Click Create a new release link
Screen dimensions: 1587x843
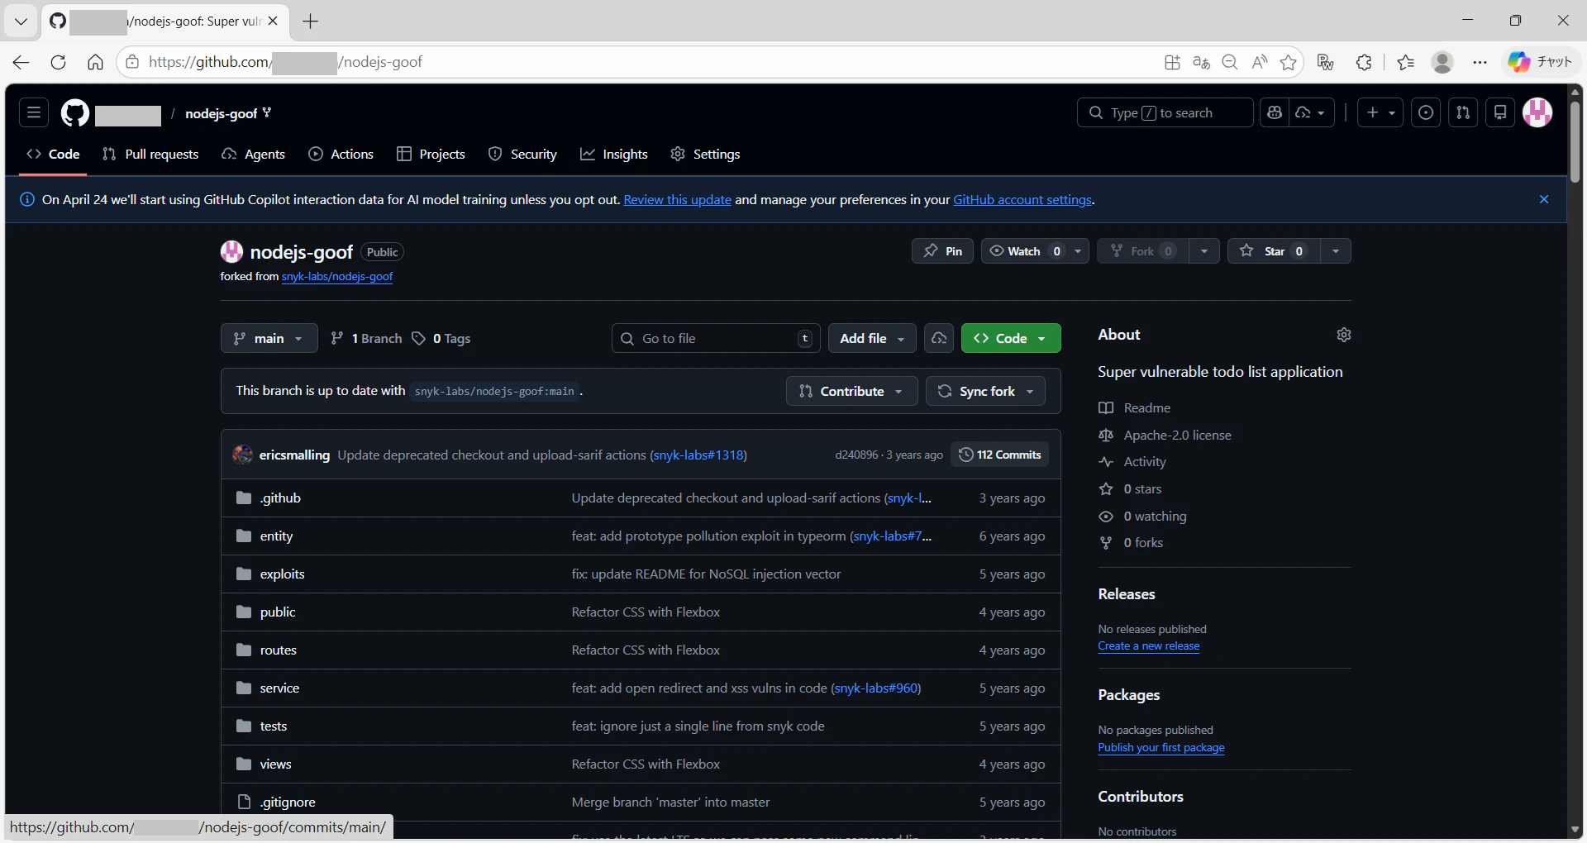(x=1149, y=645)
